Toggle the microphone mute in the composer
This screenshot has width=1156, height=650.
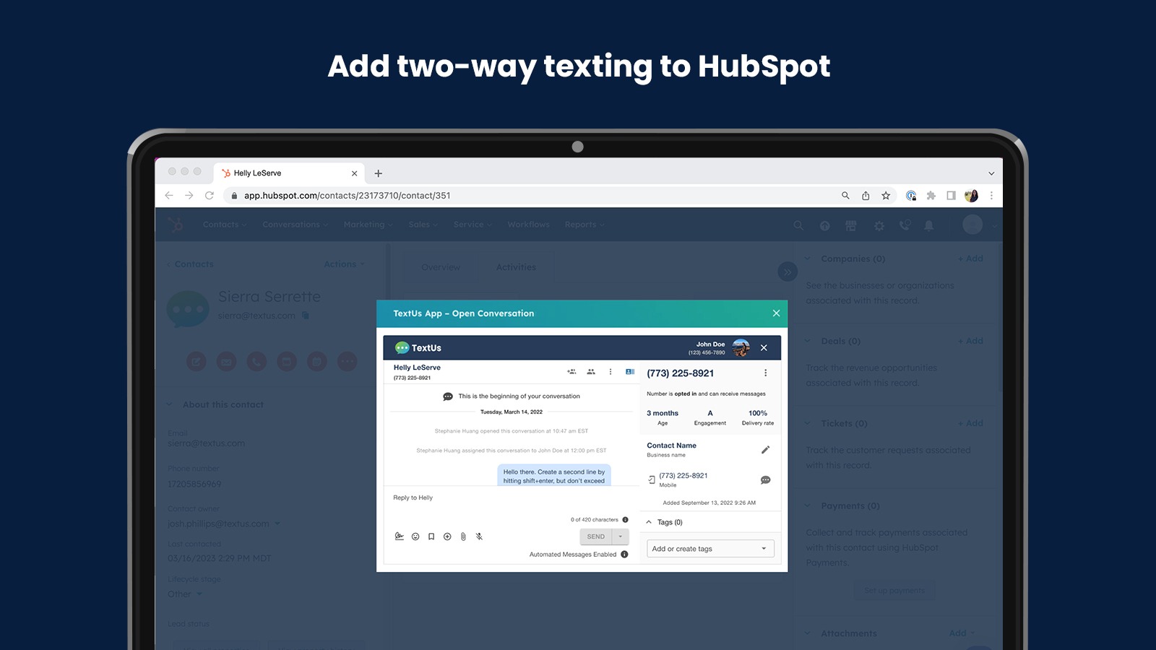click(x=478, y=536)
